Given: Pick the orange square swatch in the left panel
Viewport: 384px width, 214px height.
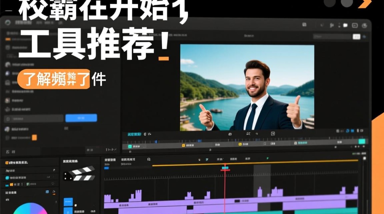Looking at the screenshot, I should pyautogui.click(x=34, y=138).
